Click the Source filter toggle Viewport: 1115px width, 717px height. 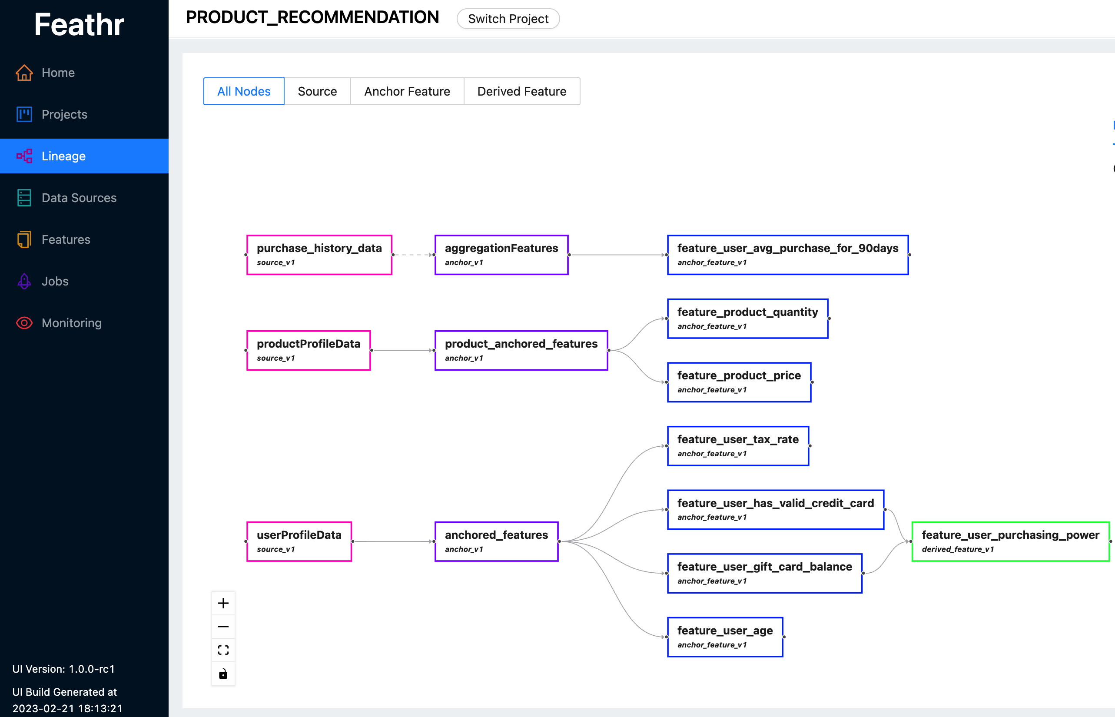318,90
